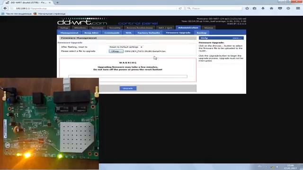This screenshot has height=170, width=303.
Task: Click the taskbar clock in system tray
Action: [290, 167]
